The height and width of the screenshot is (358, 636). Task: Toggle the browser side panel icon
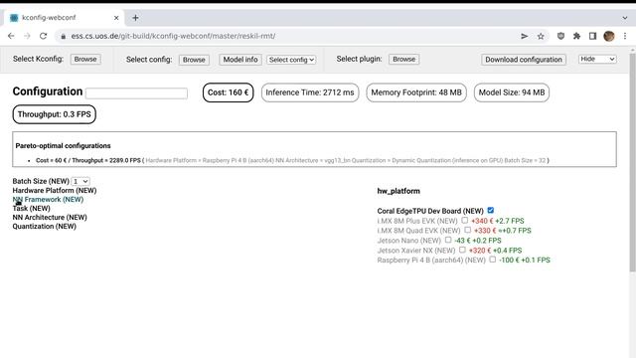[x=592, y=36]
